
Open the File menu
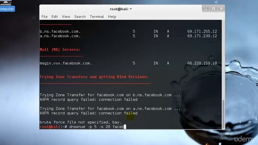point(44,17)
